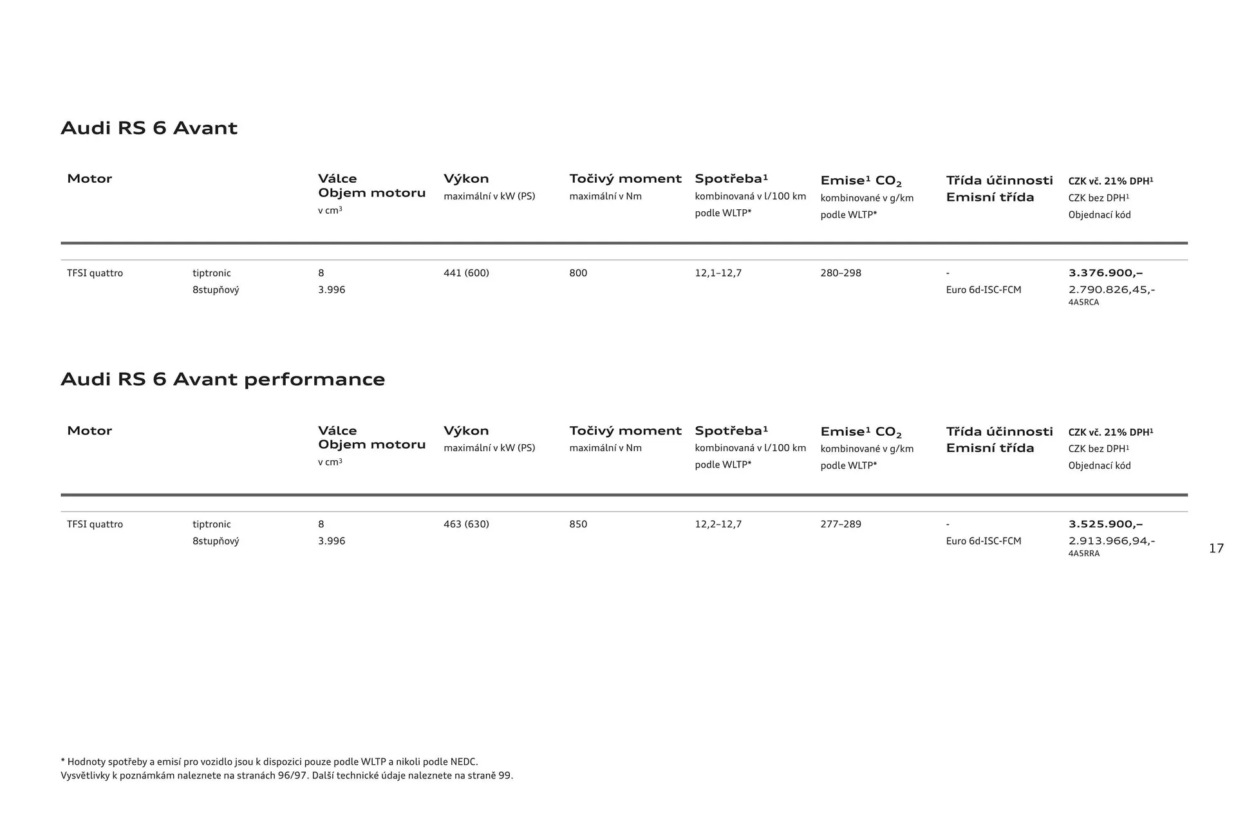Screen dimensions: 1236x824
Task: Click the "Vysvětlivky k poznámkám" footnote line
Action: pyautogui.click(x=286, y=776)
